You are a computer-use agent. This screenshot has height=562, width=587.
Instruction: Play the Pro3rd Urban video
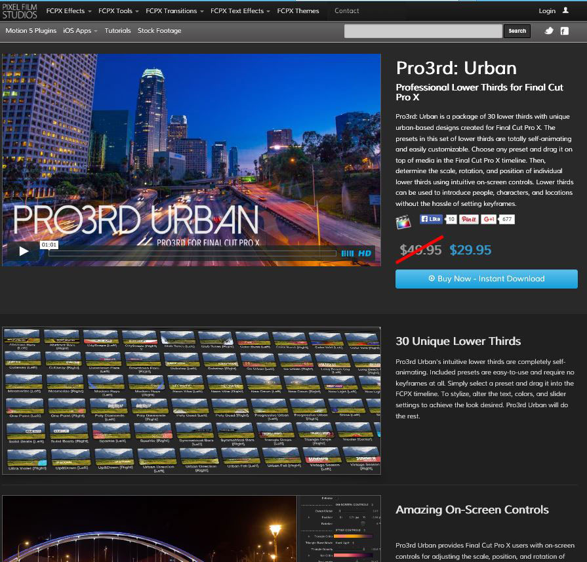click(23, 251)
